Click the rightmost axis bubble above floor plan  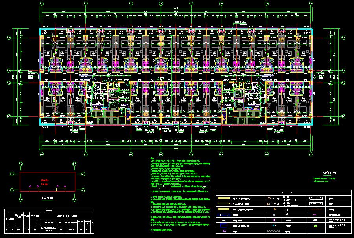tap(311, 4)
